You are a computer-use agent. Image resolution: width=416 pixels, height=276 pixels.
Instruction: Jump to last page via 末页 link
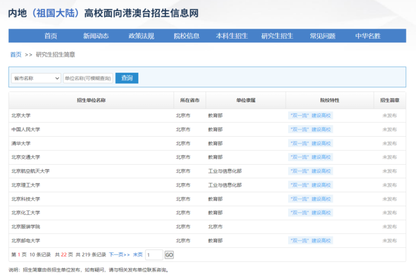[x=138, y=255]
